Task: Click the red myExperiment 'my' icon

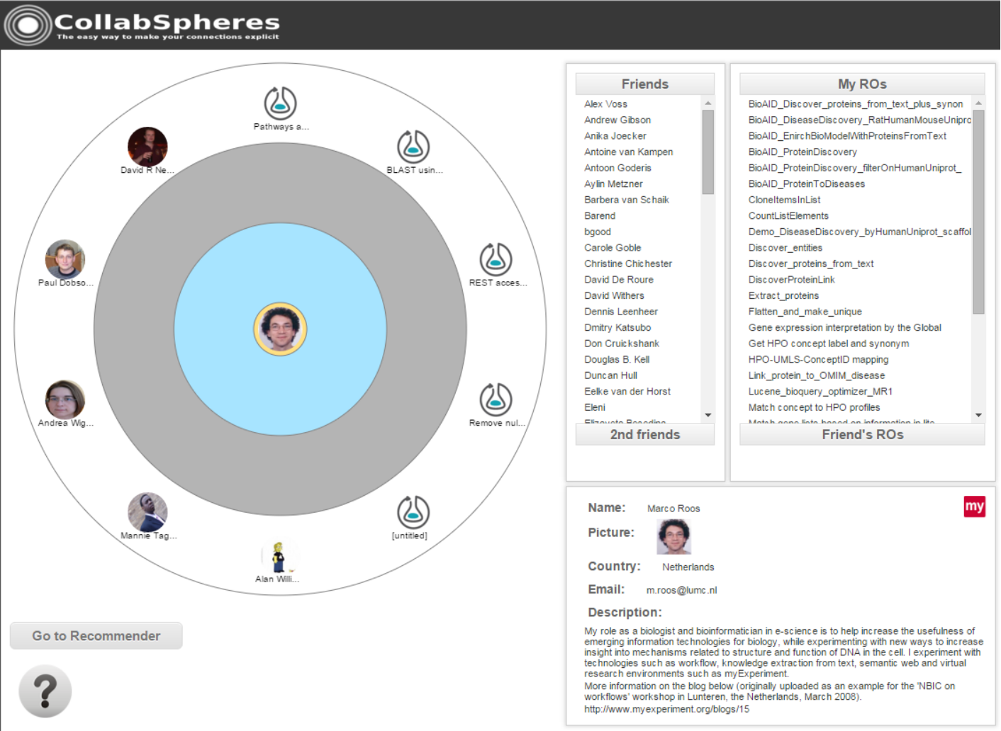Action: pyautogui.click(x=974, y=506)
